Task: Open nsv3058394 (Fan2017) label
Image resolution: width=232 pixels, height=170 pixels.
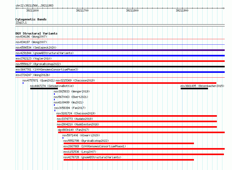Action: [70, 108]
